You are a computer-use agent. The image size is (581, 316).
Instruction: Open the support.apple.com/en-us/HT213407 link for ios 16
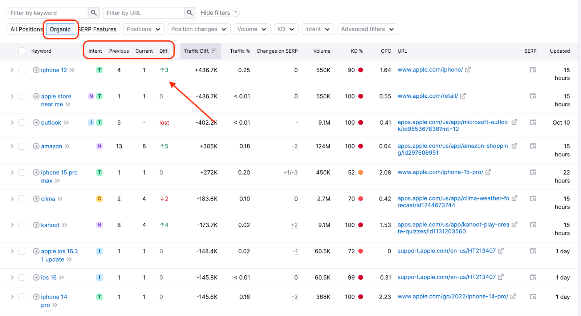446,277
